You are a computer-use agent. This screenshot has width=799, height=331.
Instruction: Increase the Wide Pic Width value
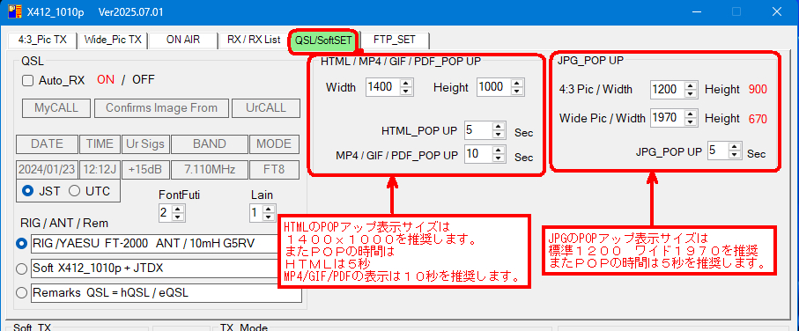tap(691, 114)
